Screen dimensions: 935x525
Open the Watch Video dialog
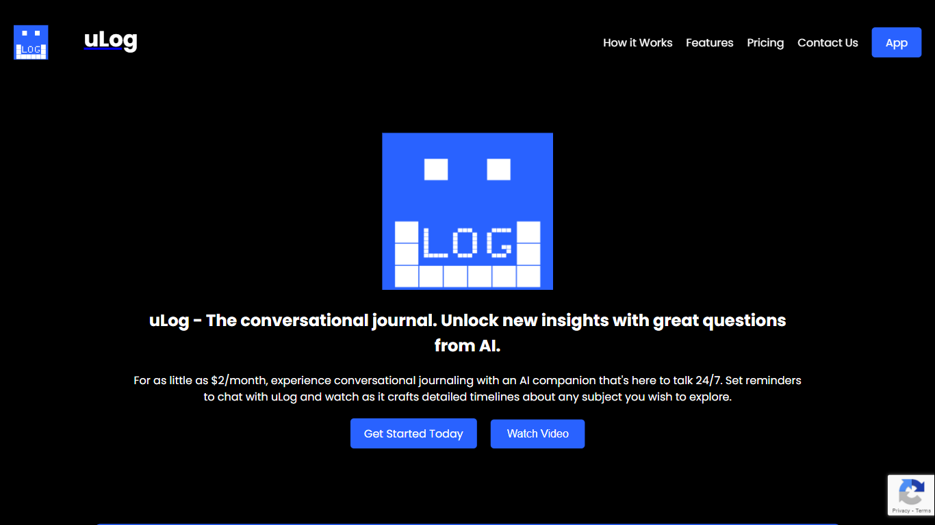pyautogui.click(x=537, y=433)
